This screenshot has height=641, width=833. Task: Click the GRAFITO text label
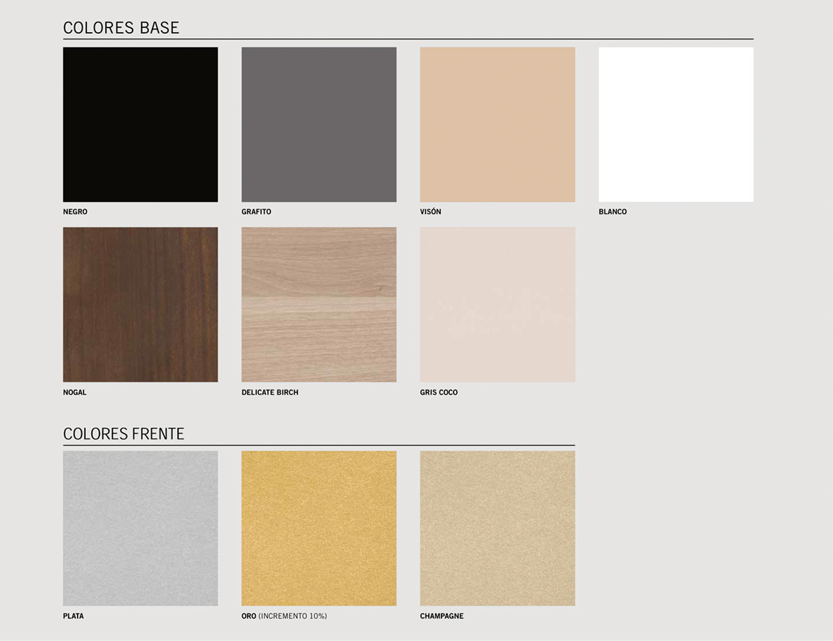tap(256, 212)
